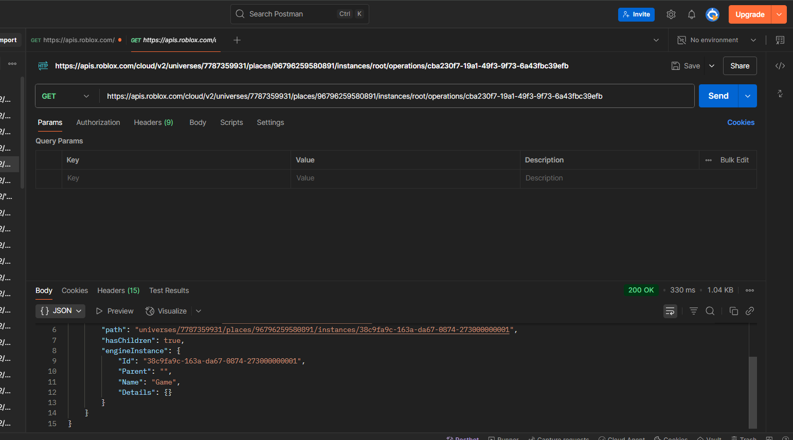The width and height of the screenshot is (793, 440).
Task: Open notifications bell
Action: click(x=692, y=14)
